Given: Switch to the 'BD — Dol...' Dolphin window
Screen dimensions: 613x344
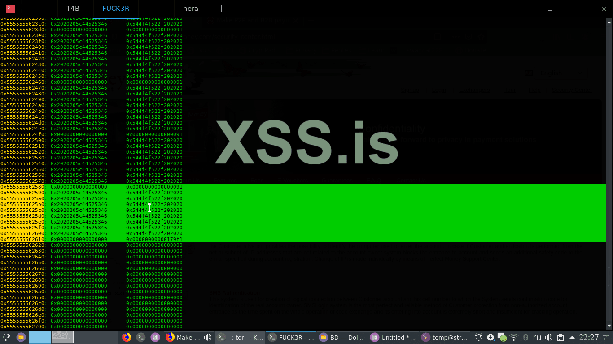Looking at the screenshot, I should click(x=342, y=337).
